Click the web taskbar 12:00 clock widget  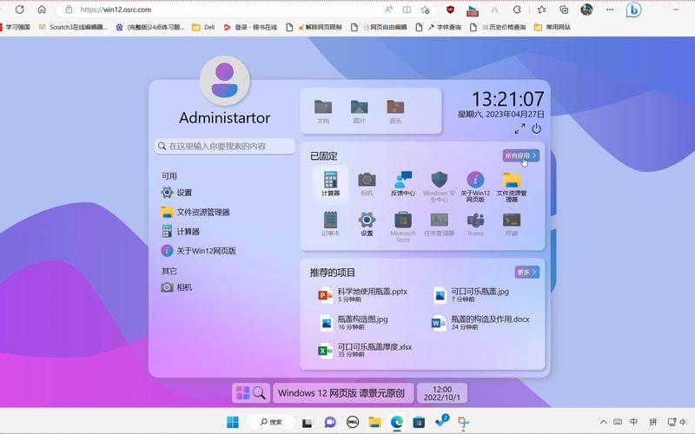[x=442, y=393]
